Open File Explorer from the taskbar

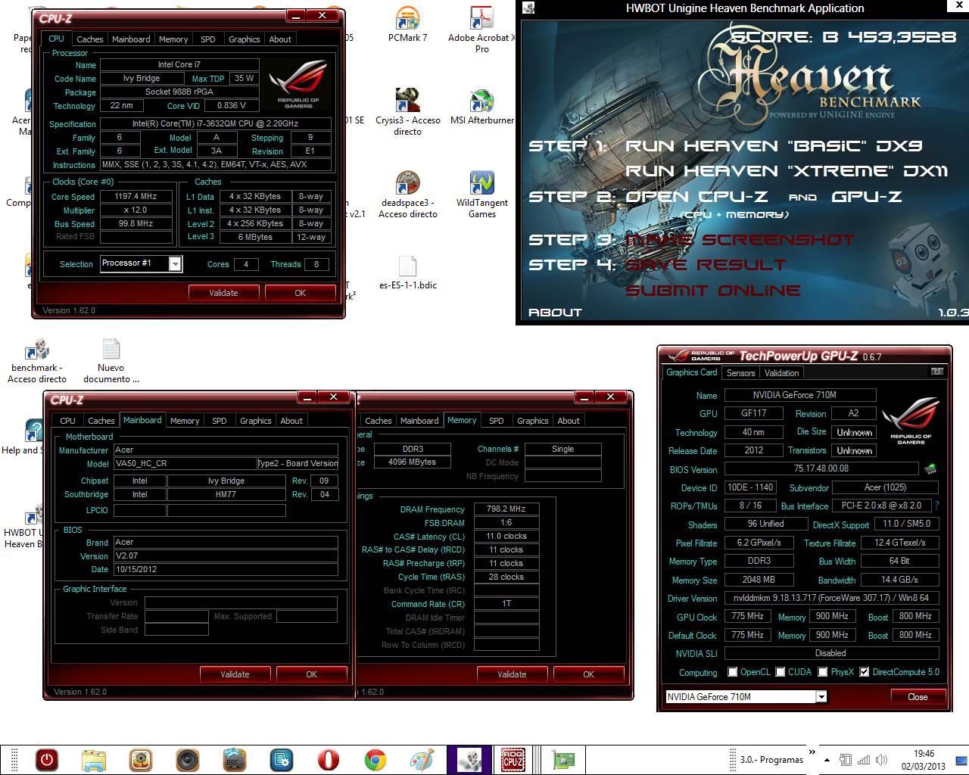pyautogui.click(x=94, y=760)
